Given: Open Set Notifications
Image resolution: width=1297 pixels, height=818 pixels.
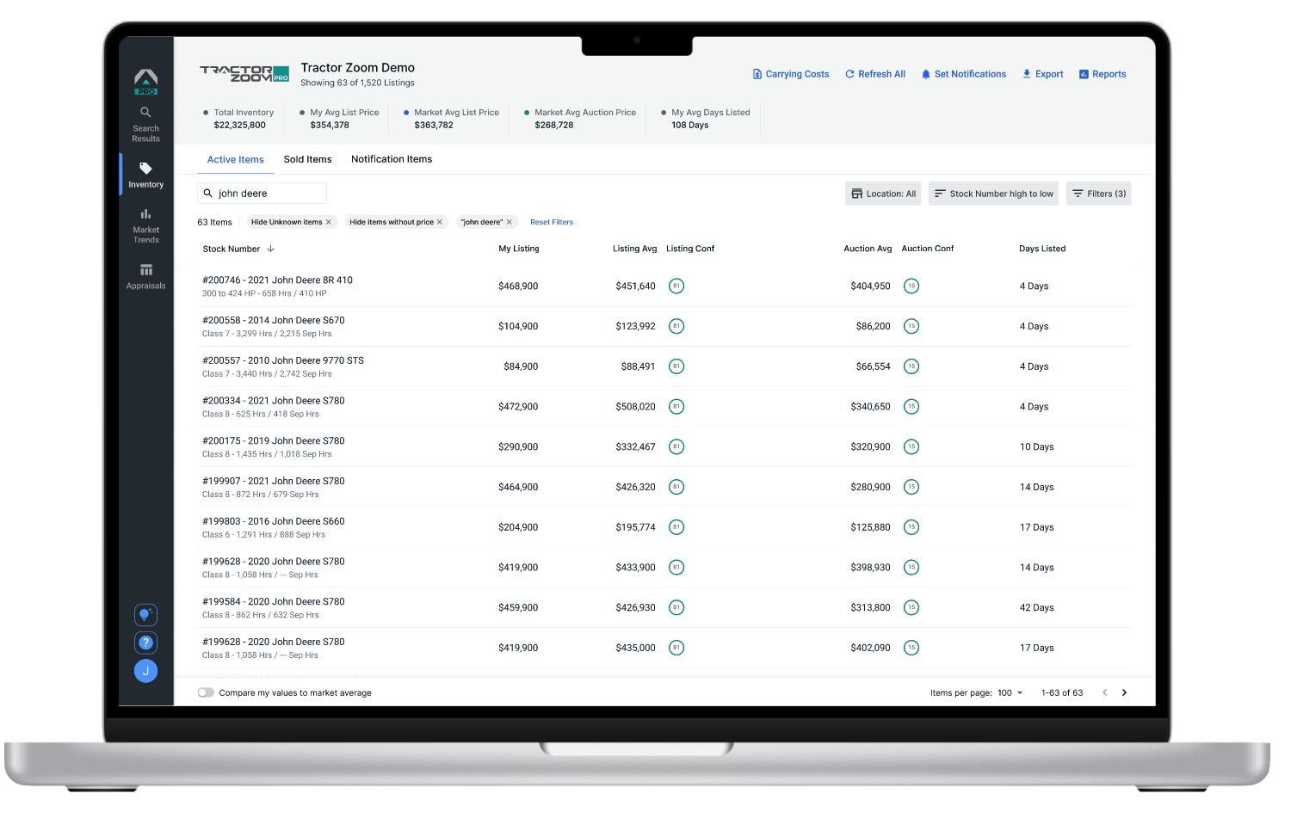Looking at the screenshot, I should coord(963,74).
